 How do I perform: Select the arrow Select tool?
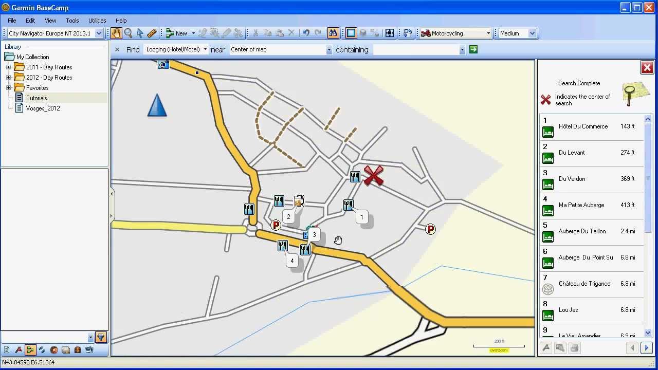tap(140, 33)
